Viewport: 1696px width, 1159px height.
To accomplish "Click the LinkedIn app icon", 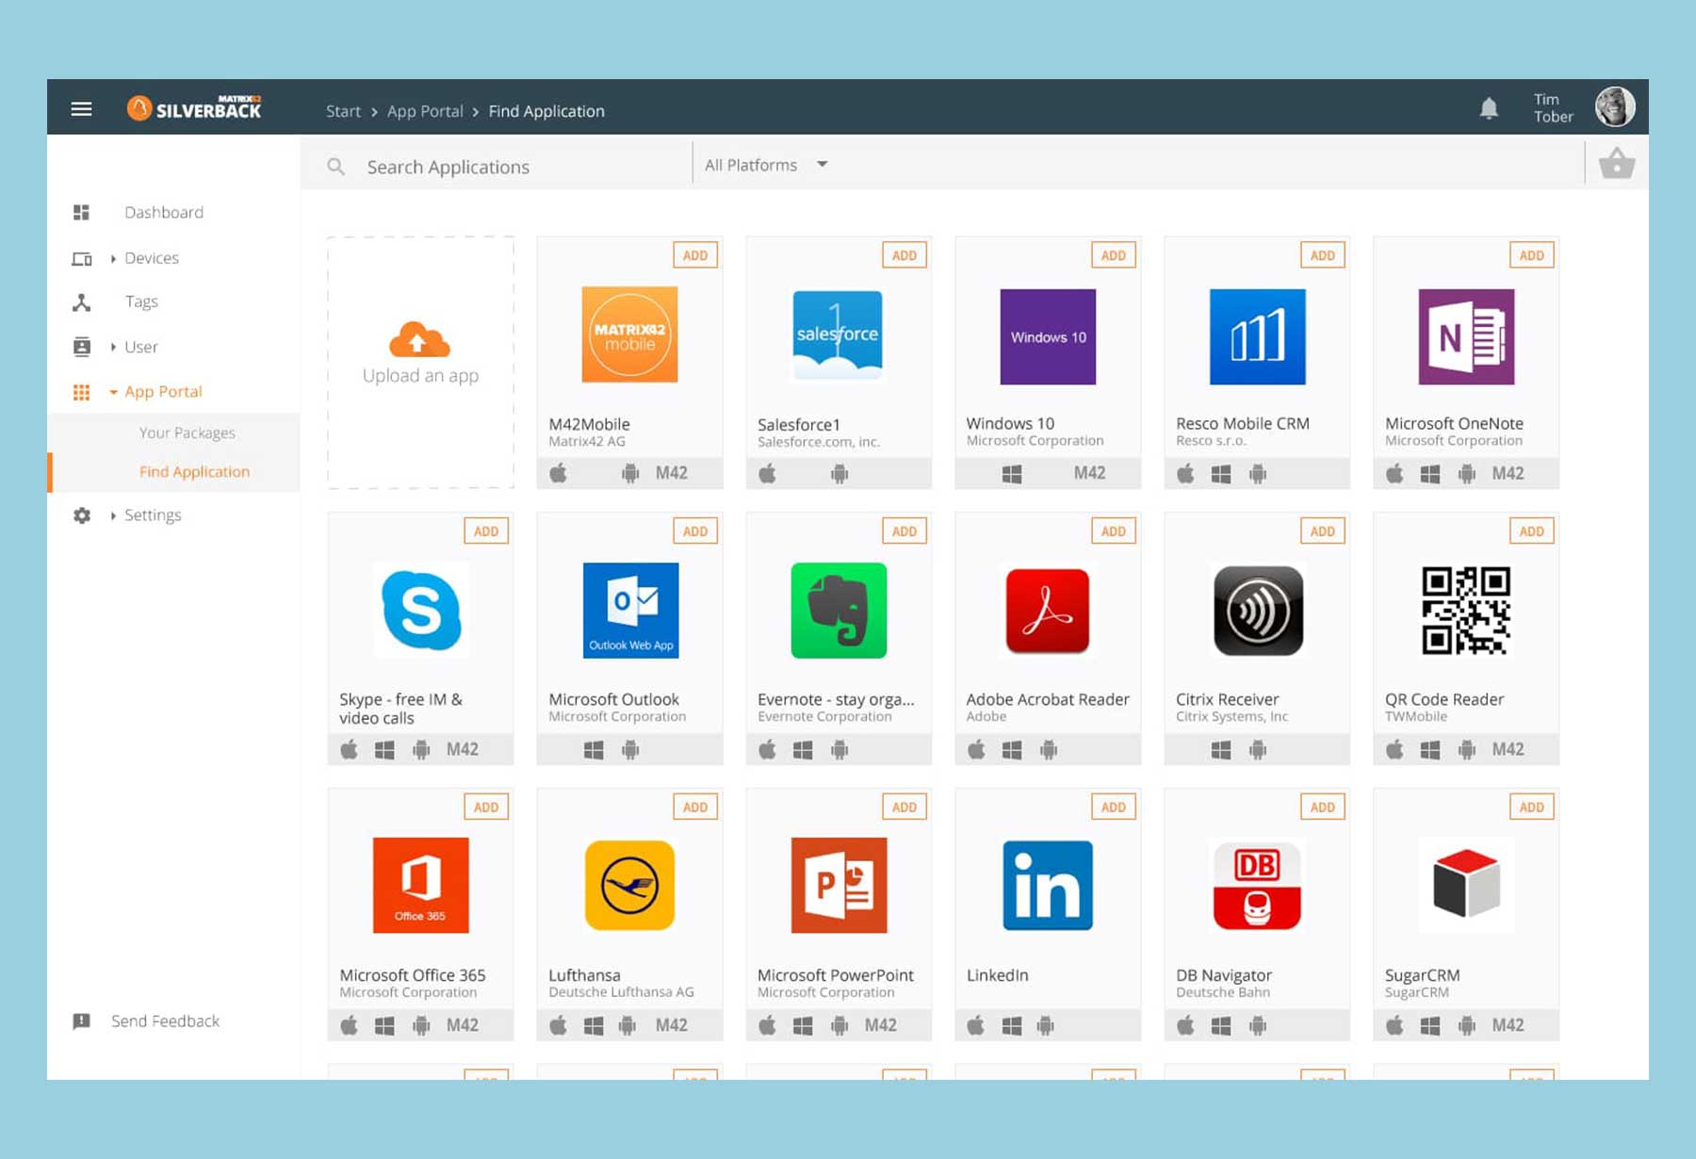I will click(x=1048, y=886).
